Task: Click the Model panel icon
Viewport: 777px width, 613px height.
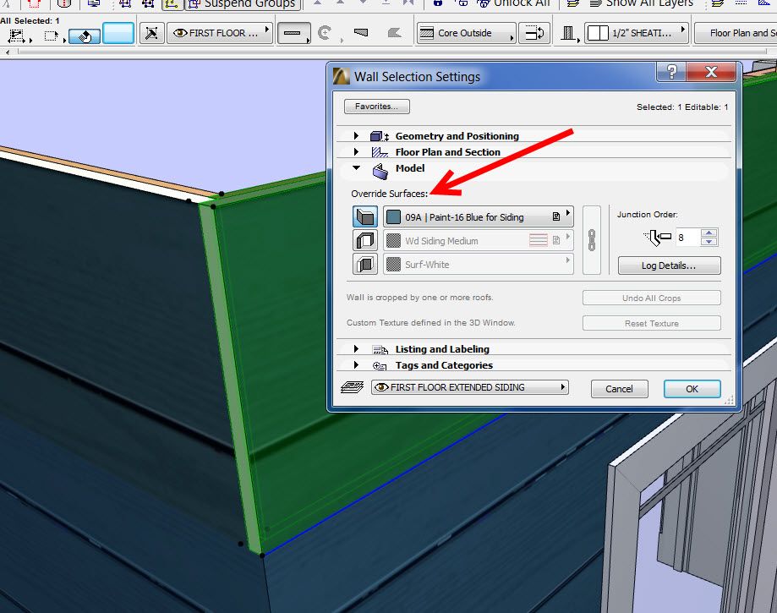Action: click(x=380, y=172)
